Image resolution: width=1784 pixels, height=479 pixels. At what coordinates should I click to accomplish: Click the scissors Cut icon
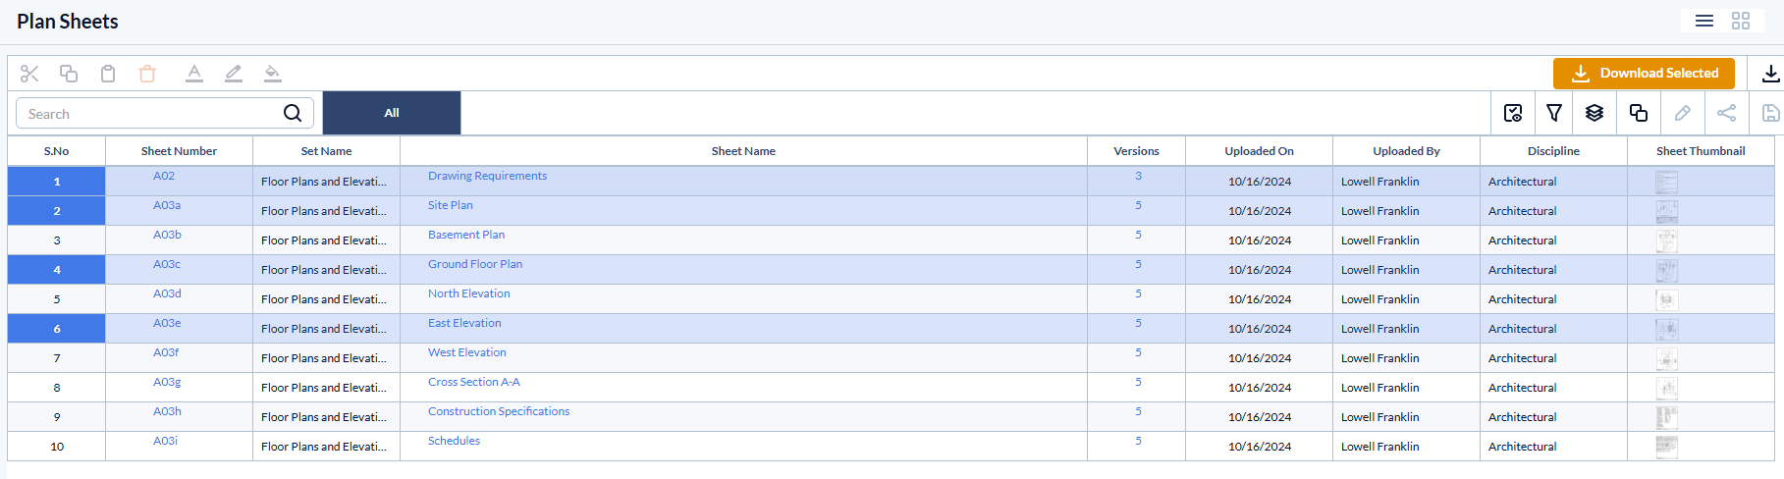[x=29, y=74]
